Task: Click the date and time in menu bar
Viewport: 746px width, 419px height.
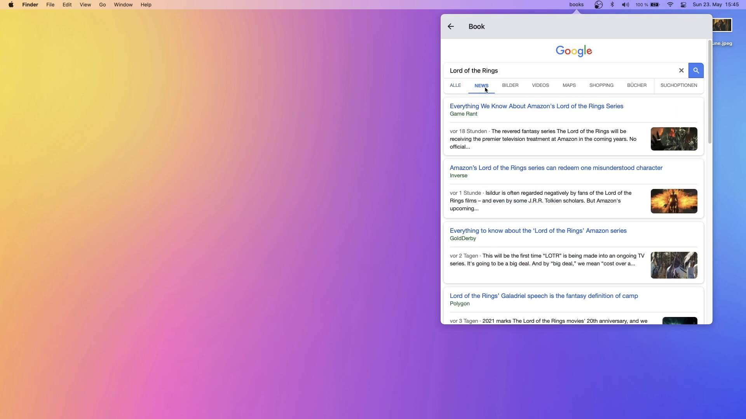Action: (x=716, y=5)
